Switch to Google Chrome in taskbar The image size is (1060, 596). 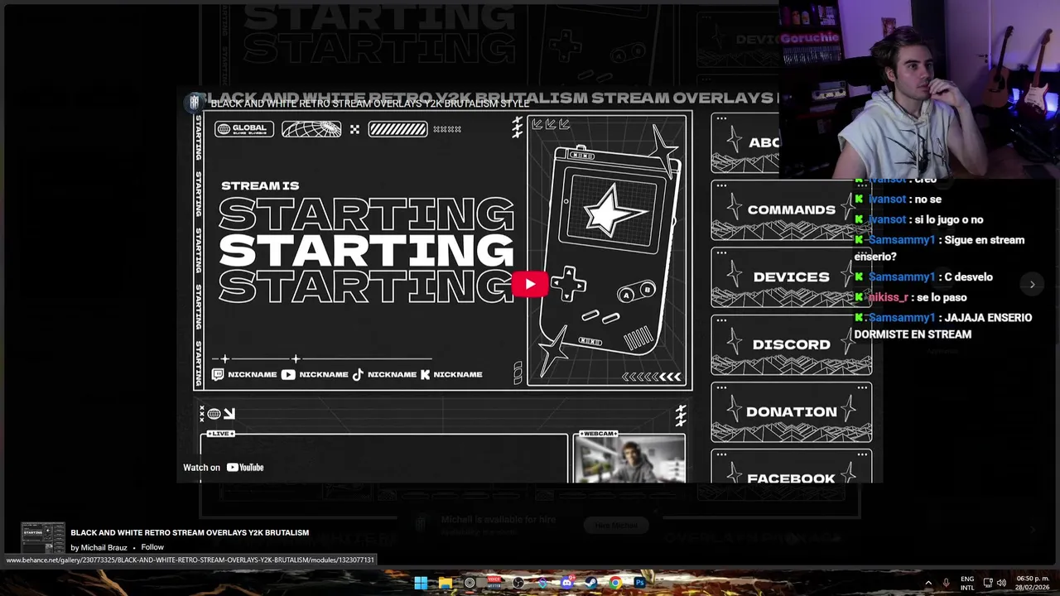click(615, 583)
